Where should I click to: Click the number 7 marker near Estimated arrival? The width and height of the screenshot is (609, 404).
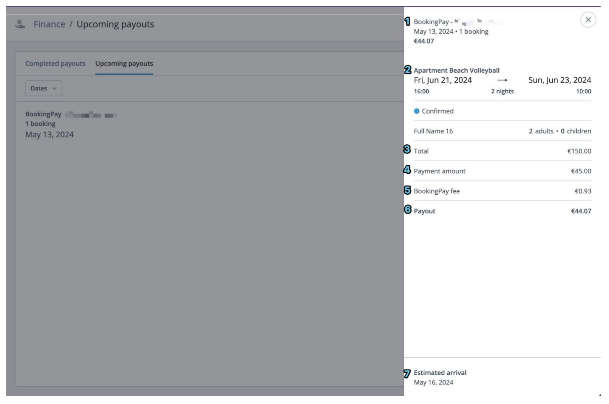(x=407, y=374)
